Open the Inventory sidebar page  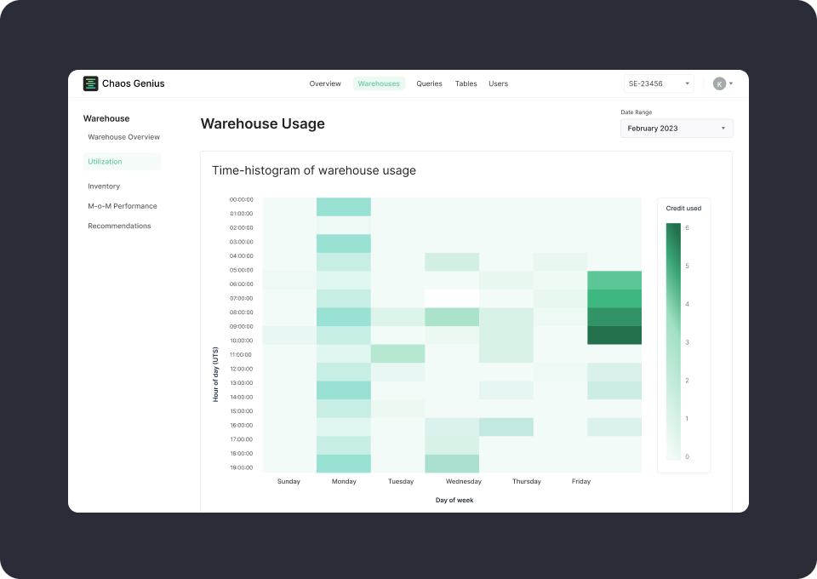pos(104,186)
